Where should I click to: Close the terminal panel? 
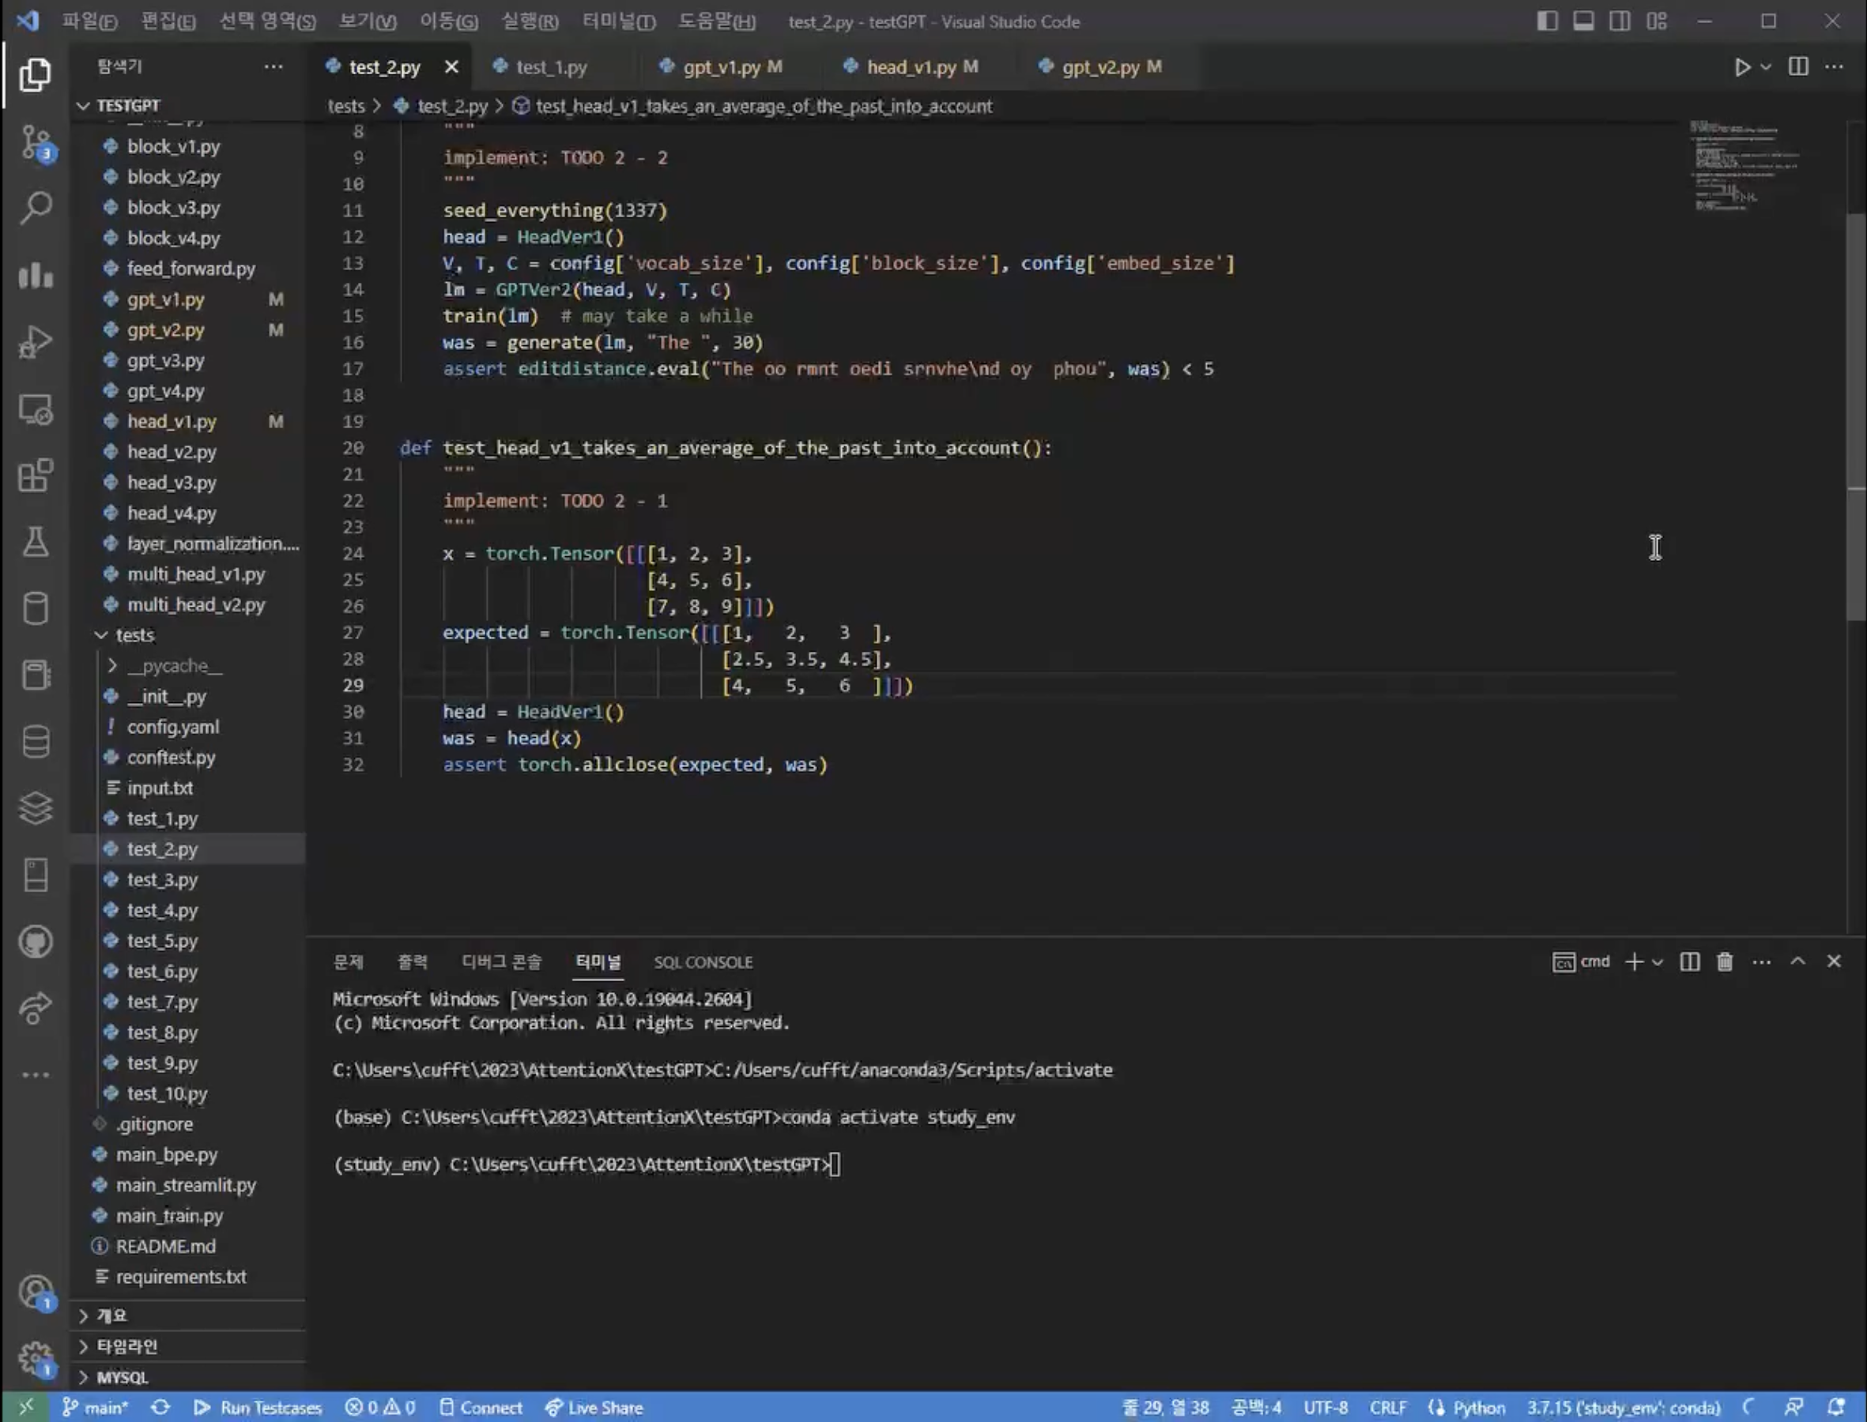click(1833, 961)
